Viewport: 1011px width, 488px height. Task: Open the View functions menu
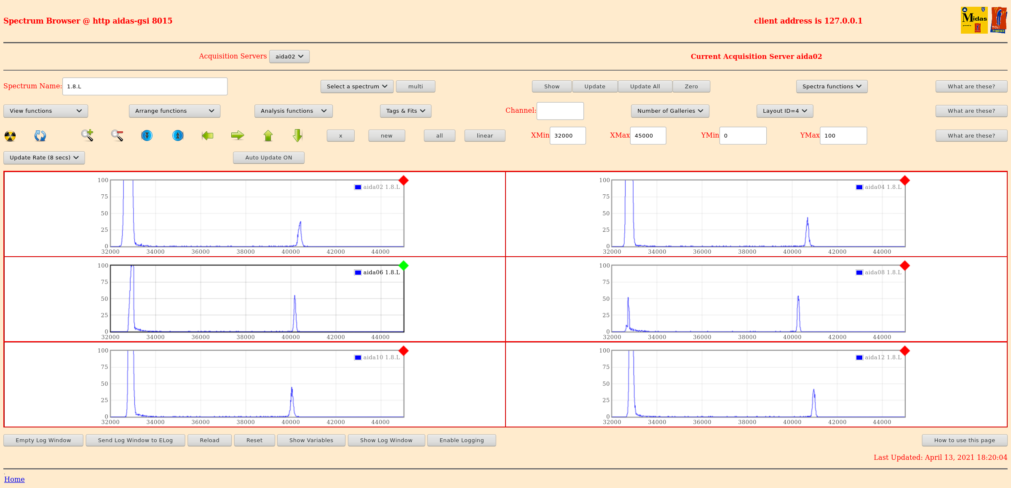click(x=45, y=111)
